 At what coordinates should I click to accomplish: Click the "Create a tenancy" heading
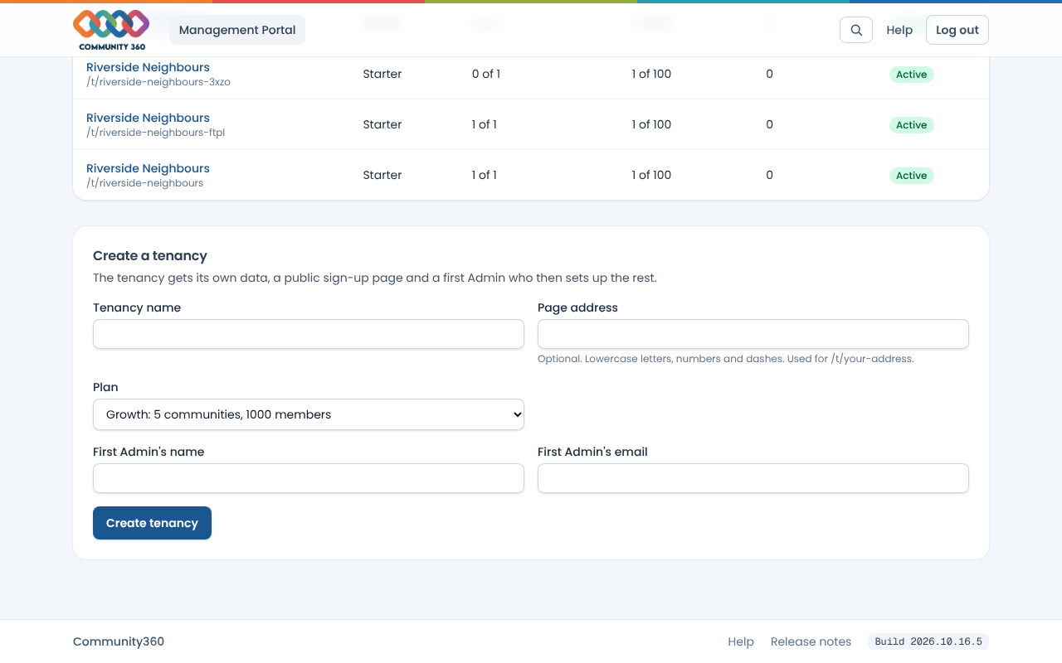(150, 256)
